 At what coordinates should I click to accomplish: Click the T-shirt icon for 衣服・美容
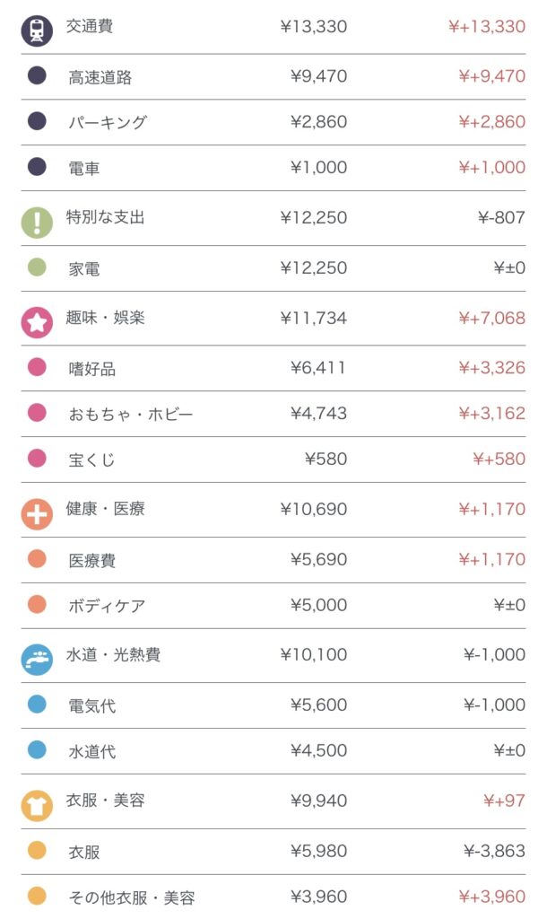[37, 805]
